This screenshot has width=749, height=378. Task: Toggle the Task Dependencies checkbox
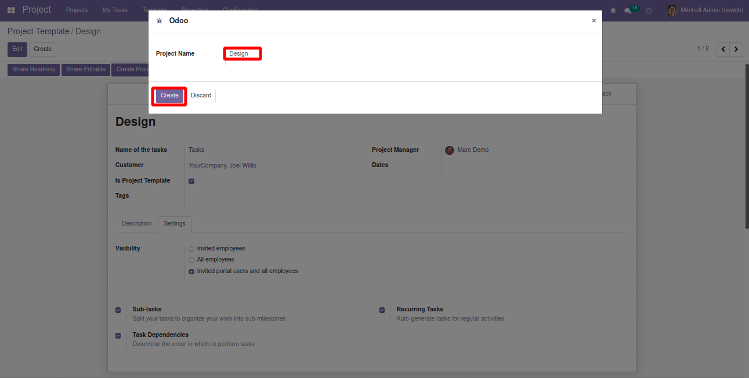(x=118, y=336)
